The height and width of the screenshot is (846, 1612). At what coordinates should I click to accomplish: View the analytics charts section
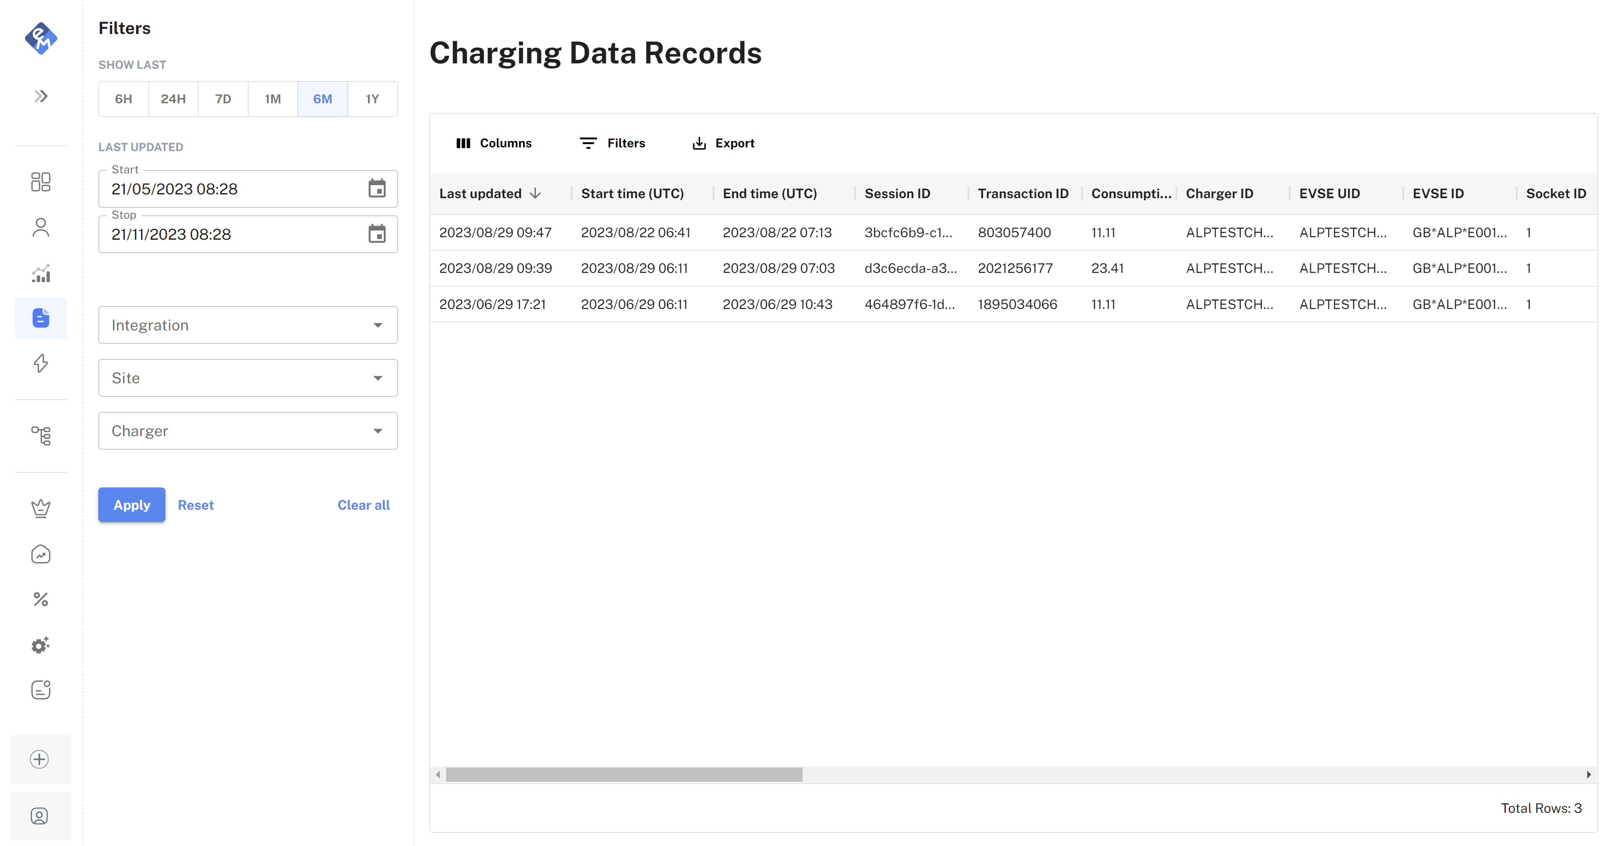[x=41, y=273]
